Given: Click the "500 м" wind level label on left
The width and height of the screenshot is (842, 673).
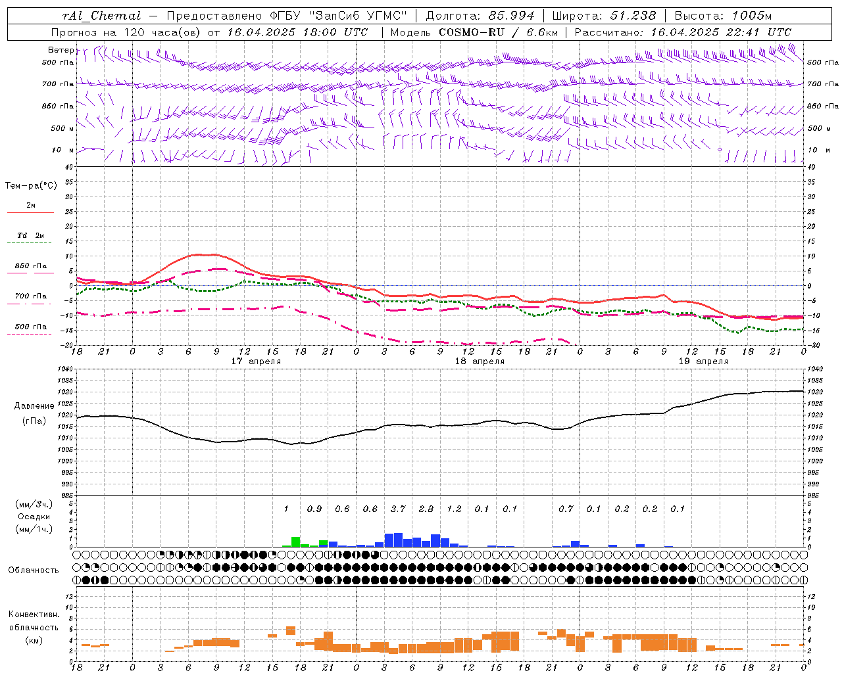Looking at the screenshot, I should [63, 129].
